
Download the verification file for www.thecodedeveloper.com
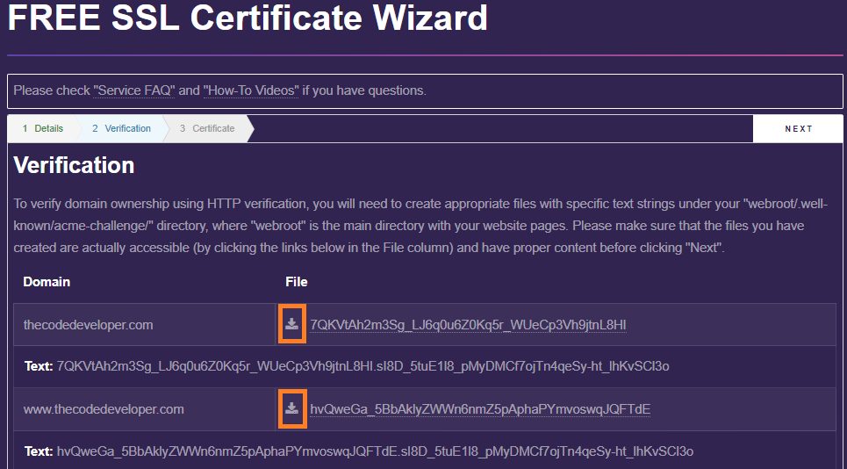point(291,409)
